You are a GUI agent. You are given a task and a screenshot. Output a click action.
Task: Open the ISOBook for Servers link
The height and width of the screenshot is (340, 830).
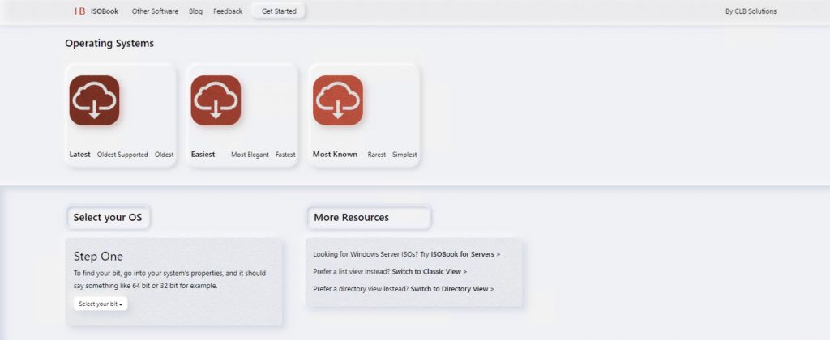(x=465, y=254)
